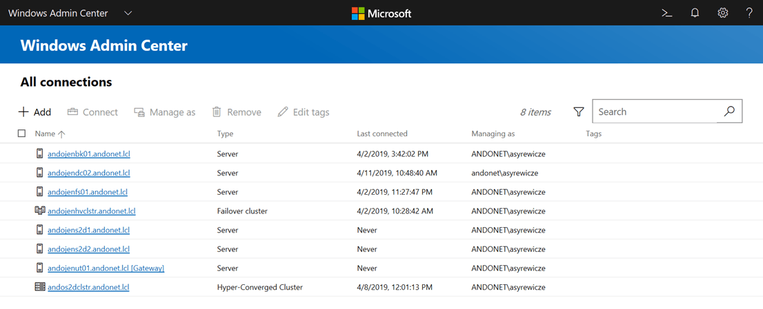Sort by the Last connected column header
This screenshot has height=309, width=763.
pos(382,134)
